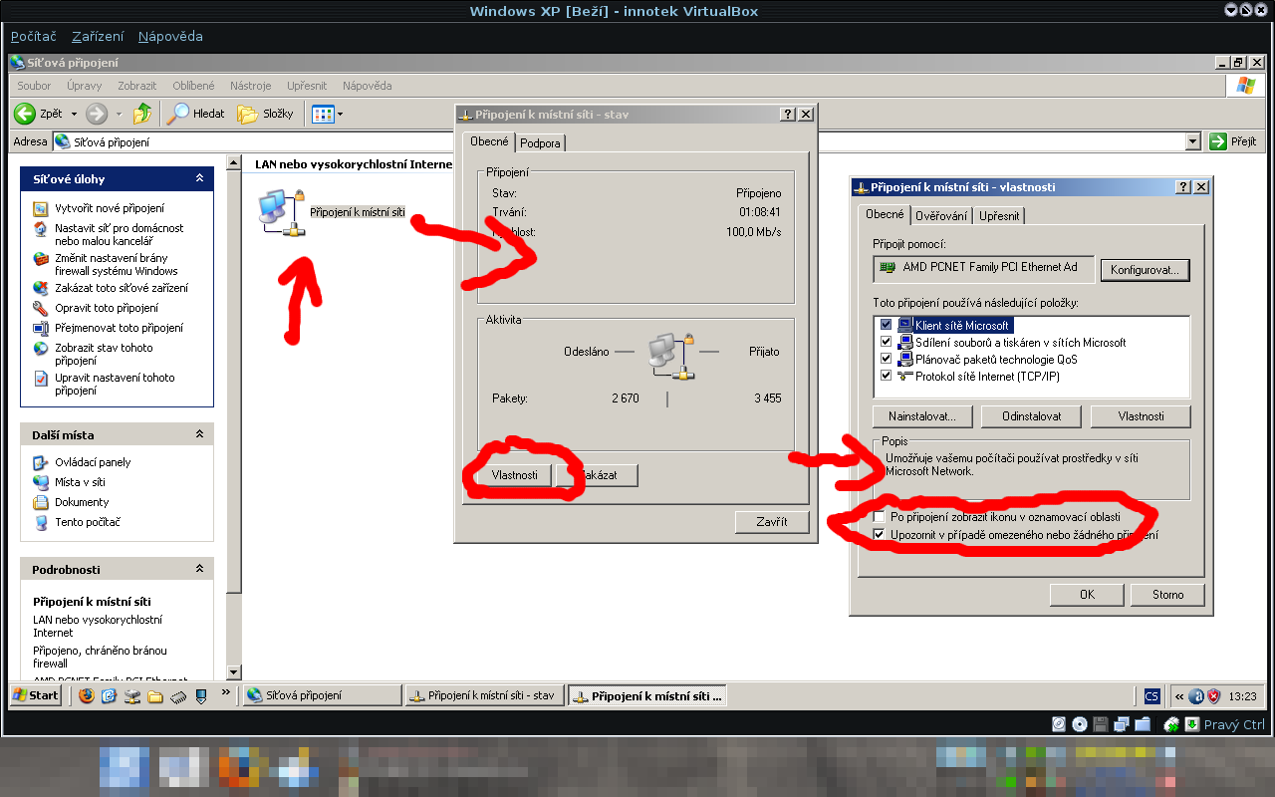Screen dimensions: 1275x797
Task: Click 'Opravit toto připojení' link
Action: pos(107,308)
